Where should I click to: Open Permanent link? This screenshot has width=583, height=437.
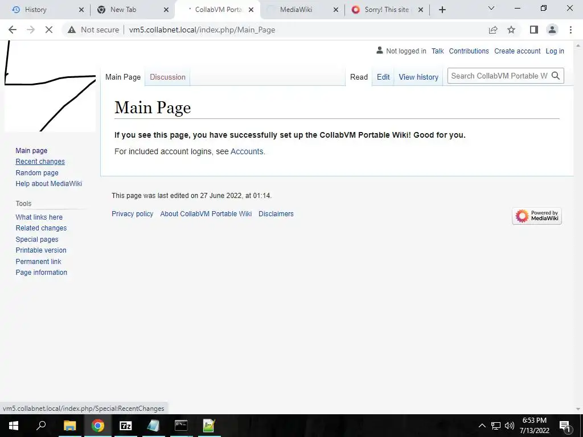point(38,261)
